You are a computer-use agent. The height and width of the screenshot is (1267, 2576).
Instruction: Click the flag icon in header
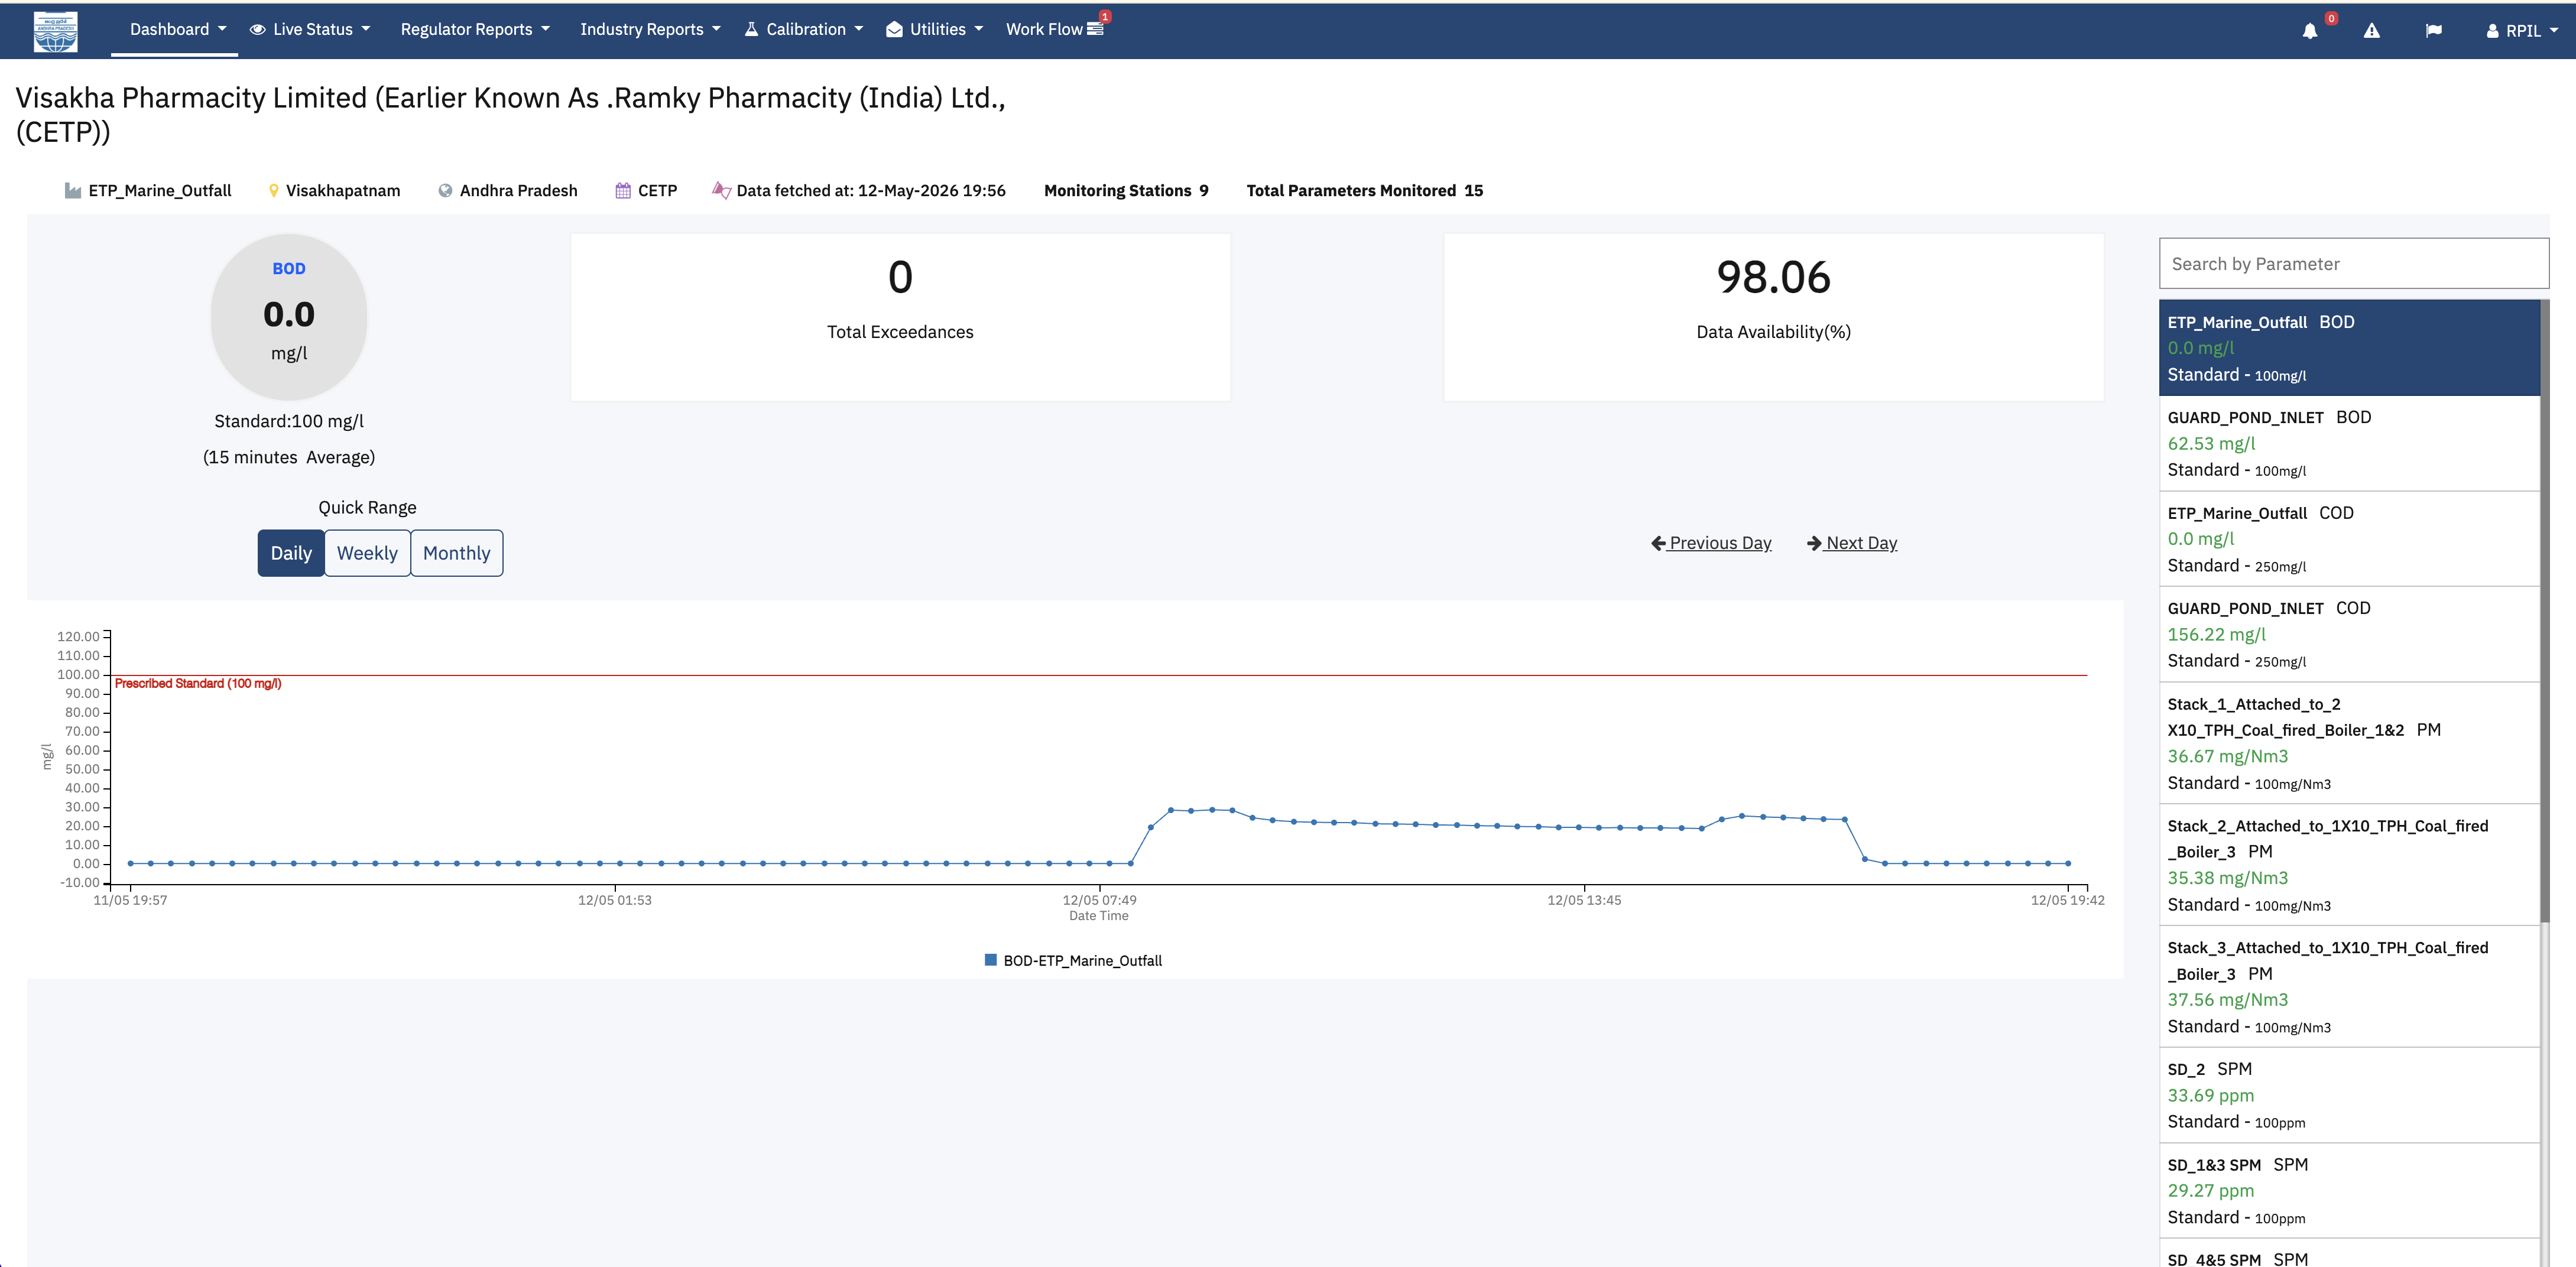point(2433,31)
